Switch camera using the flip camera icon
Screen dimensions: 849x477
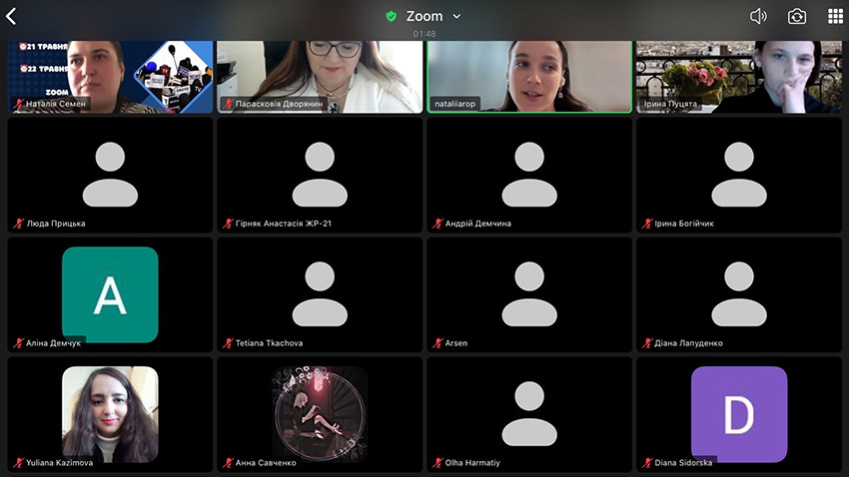coord(796,16)
